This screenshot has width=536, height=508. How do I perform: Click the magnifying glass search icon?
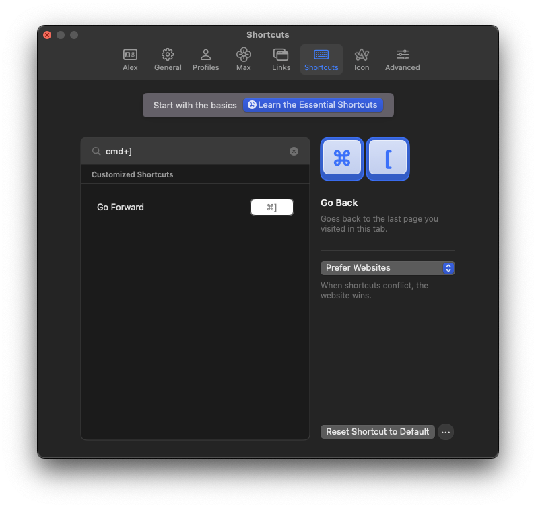[96, 151]
